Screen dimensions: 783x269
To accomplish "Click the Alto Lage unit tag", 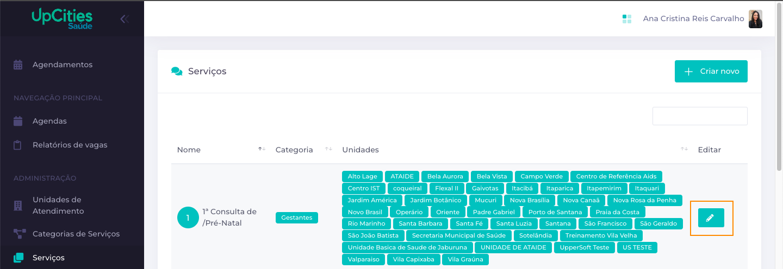I will [x=362, y=176].
